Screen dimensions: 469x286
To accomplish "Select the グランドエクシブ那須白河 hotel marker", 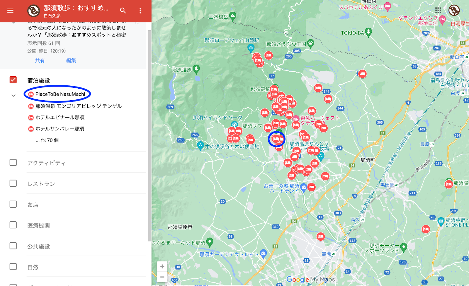I will tap(442, 20).
